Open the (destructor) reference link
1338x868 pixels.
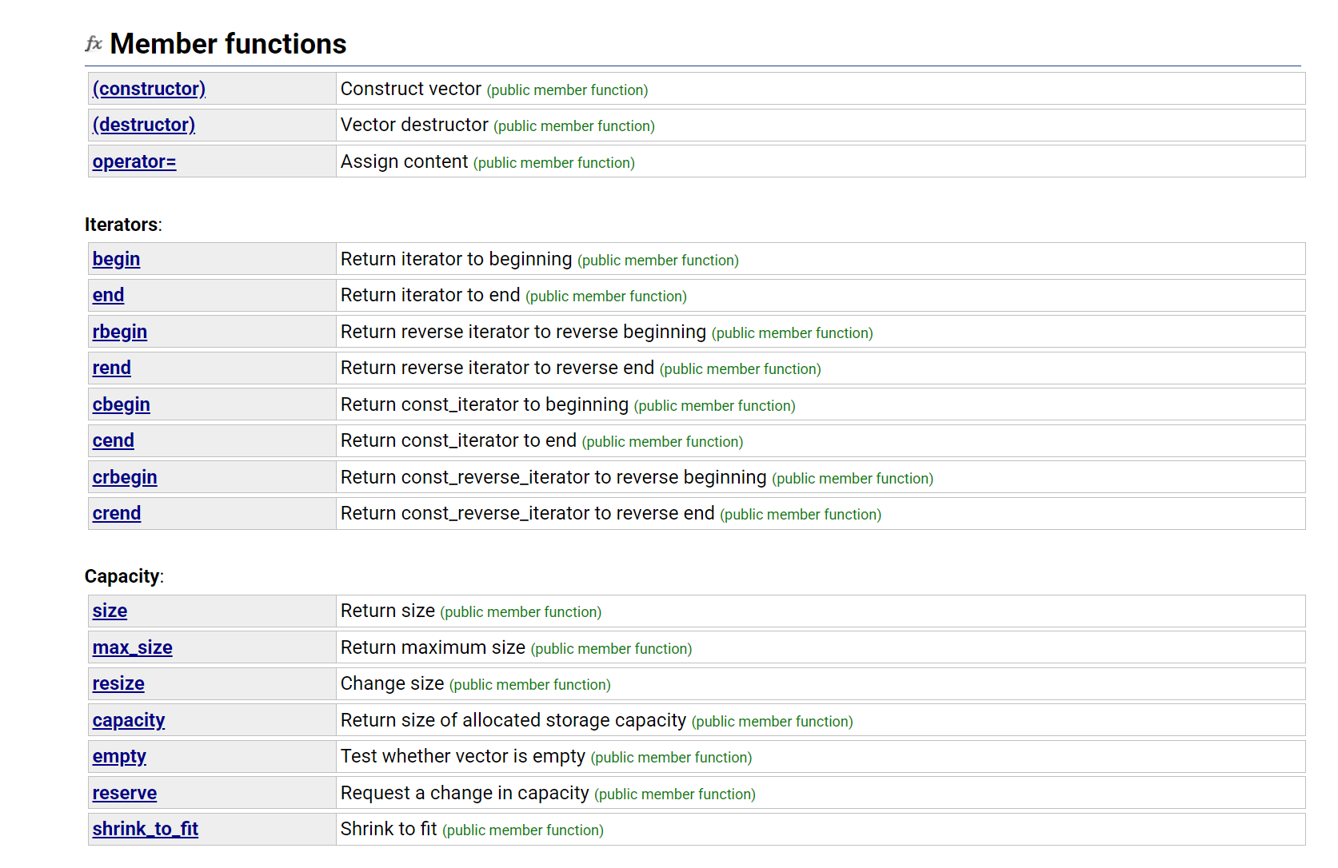click(144, 125)
